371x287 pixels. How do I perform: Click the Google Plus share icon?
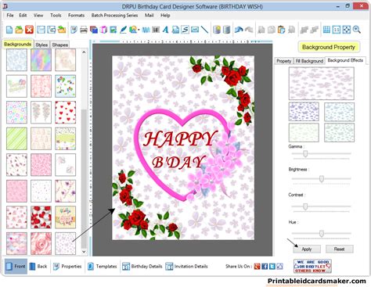click(x=257, y=267)
